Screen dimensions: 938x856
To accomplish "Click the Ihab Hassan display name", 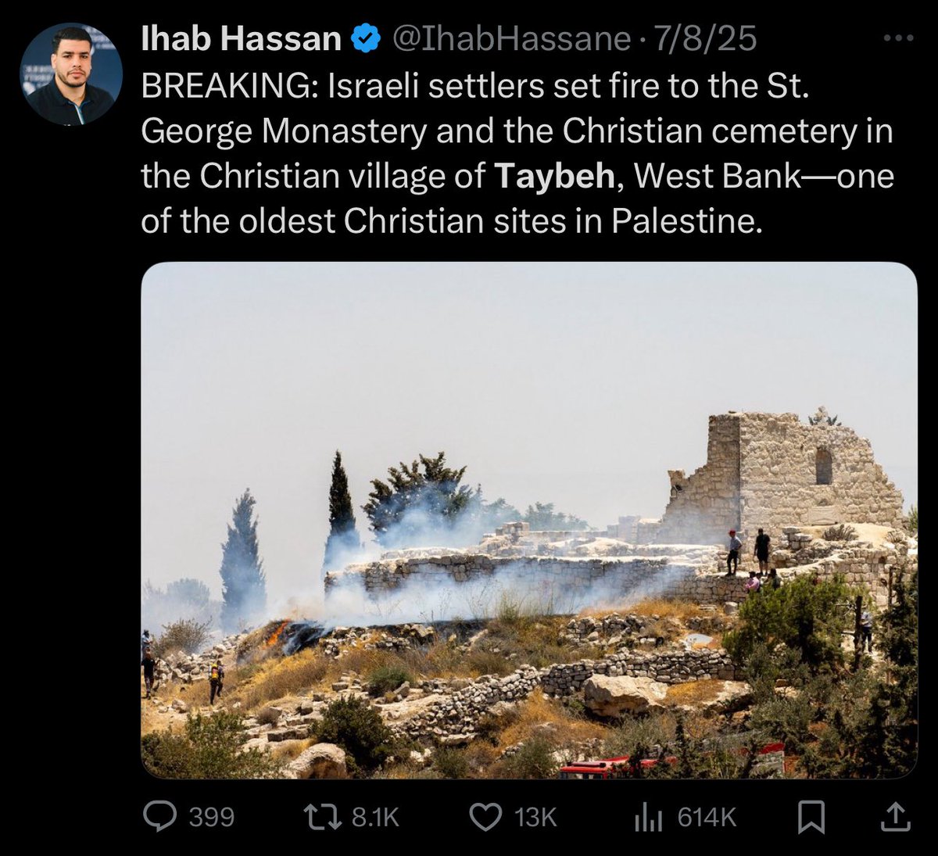I will point(242,39).
